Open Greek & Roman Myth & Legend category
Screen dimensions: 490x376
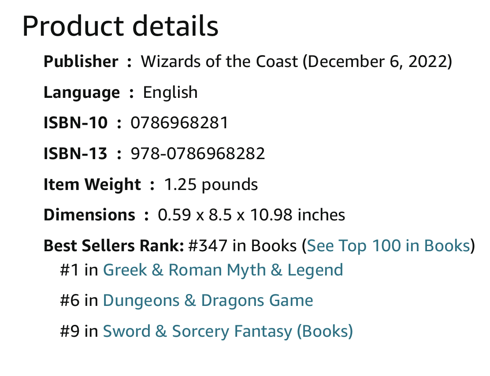point(223,270)
